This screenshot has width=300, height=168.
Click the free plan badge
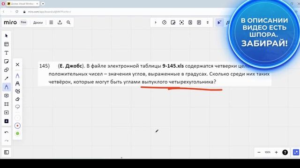pyautogui.click(x=23, y=22)
